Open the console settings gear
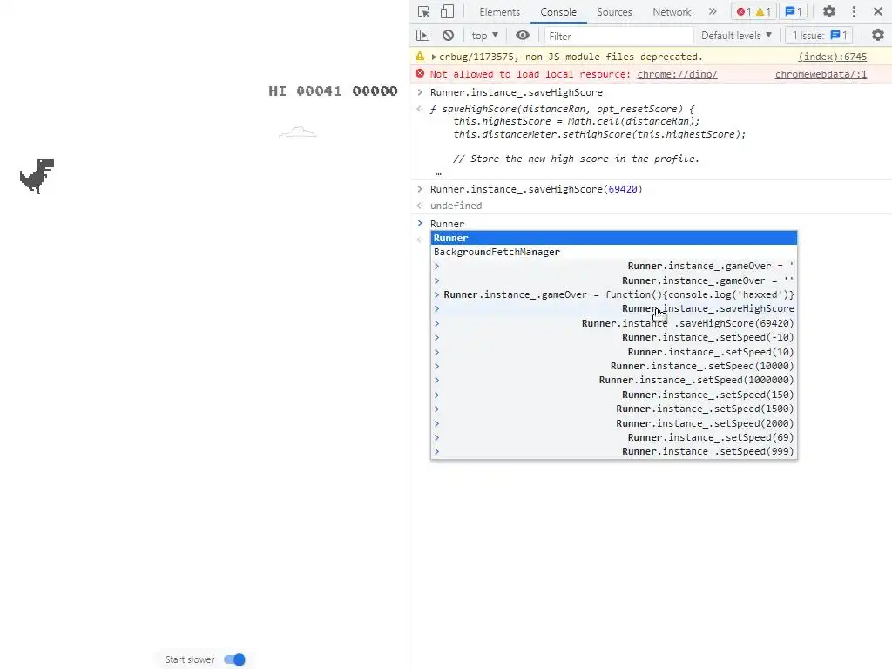Image resolution: width=892 pixels, height=669 pixels. tap(878, 35)
